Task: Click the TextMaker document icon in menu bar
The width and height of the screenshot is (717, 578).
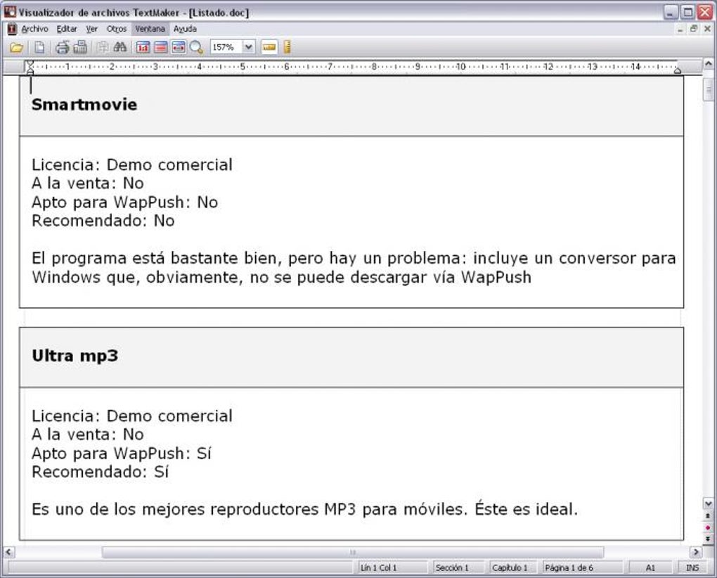Action: click(13, 29)
